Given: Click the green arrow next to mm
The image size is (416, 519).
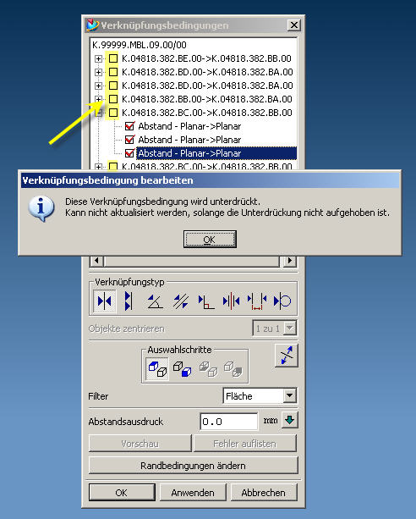Looking at the screenshot, I should (x=290, y=420).
